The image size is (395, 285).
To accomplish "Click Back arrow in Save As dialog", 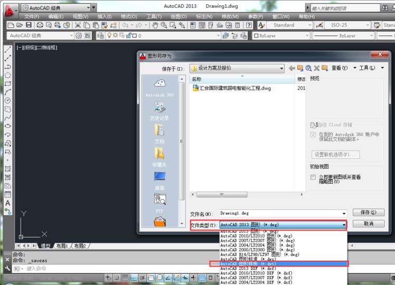I will coord(291,68).
